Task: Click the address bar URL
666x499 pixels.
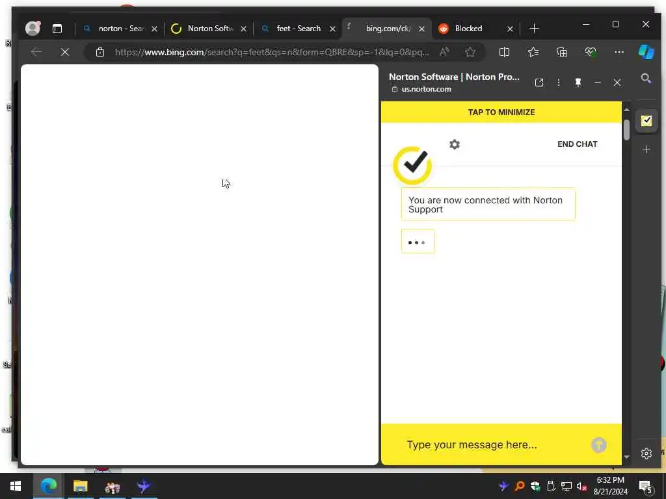Action: (x=272, y=52)
